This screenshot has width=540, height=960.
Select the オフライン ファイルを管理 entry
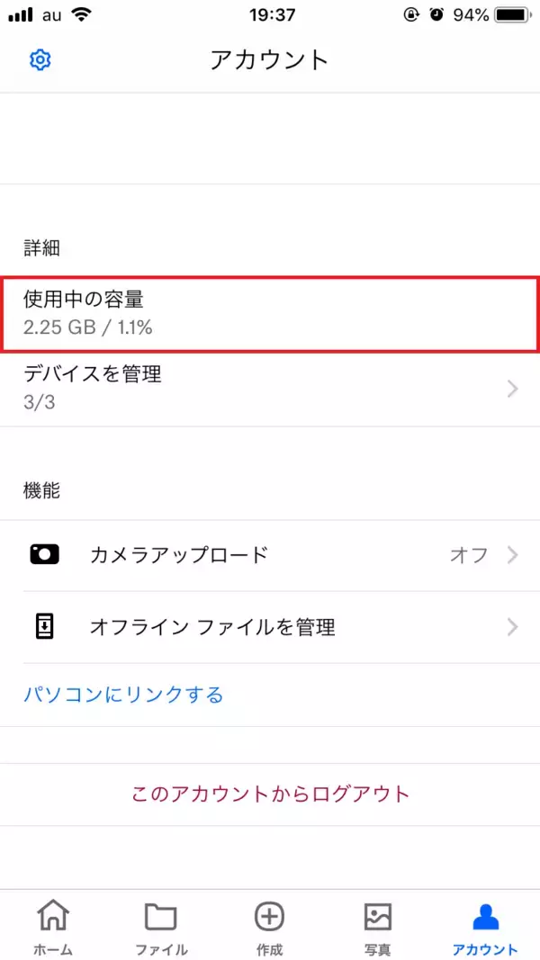click(212, 627)
